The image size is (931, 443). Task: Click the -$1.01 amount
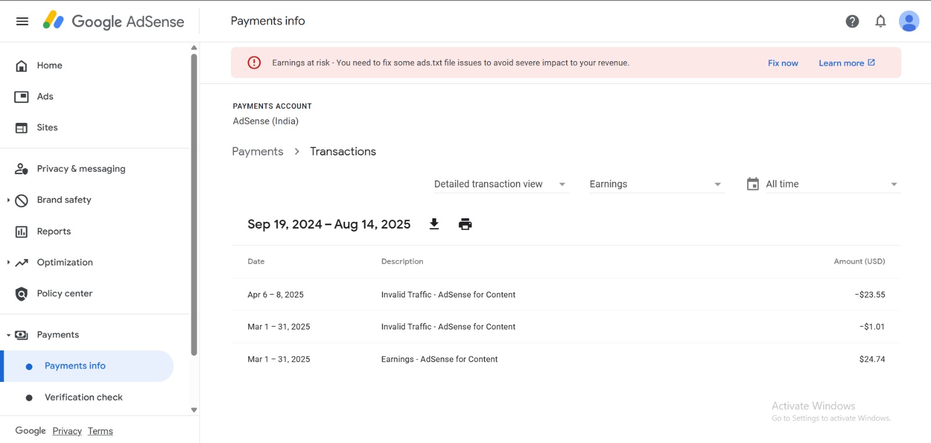pyautogui.click(x=872, y=327)
